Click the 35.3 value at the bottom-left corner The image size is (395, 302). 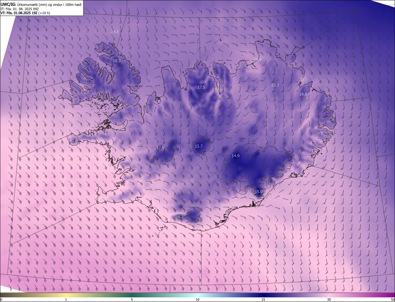[24, 282]
